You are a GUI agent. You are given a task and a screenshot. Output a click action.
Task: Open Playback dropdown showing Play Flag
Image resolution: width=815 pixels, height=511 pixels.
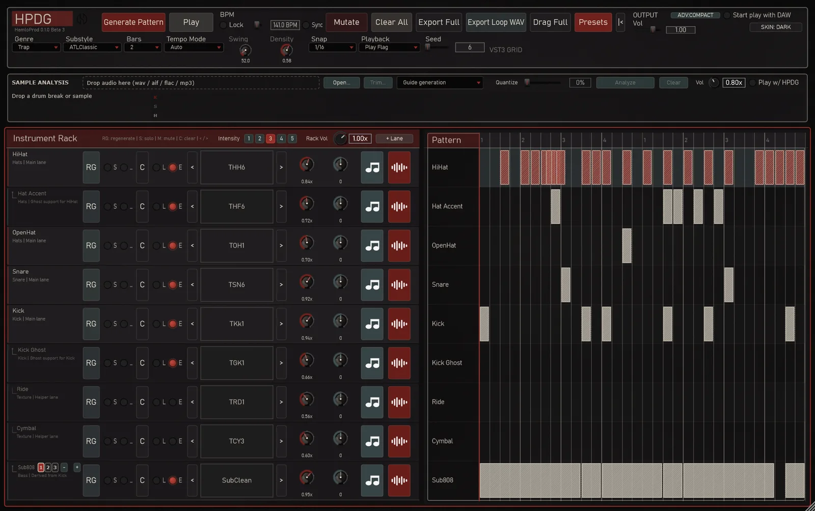coord(389,47)
